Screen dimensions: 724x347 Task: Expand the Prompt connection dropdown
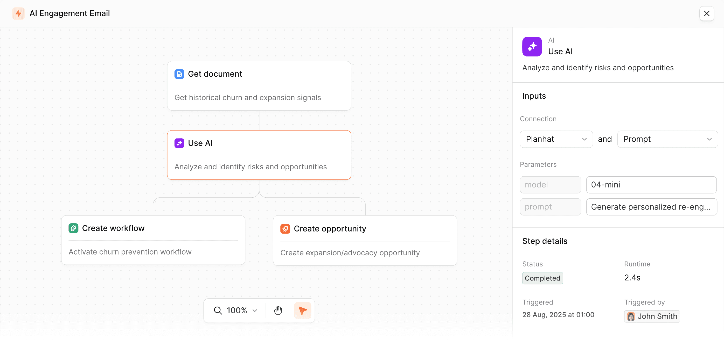click(667, 139)
